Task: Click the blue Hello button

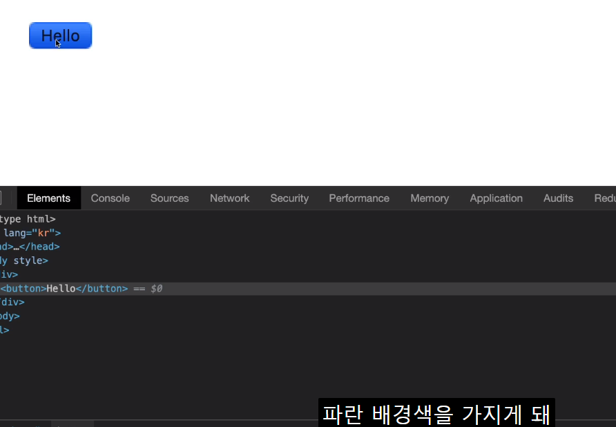Action: pos(61,36)
